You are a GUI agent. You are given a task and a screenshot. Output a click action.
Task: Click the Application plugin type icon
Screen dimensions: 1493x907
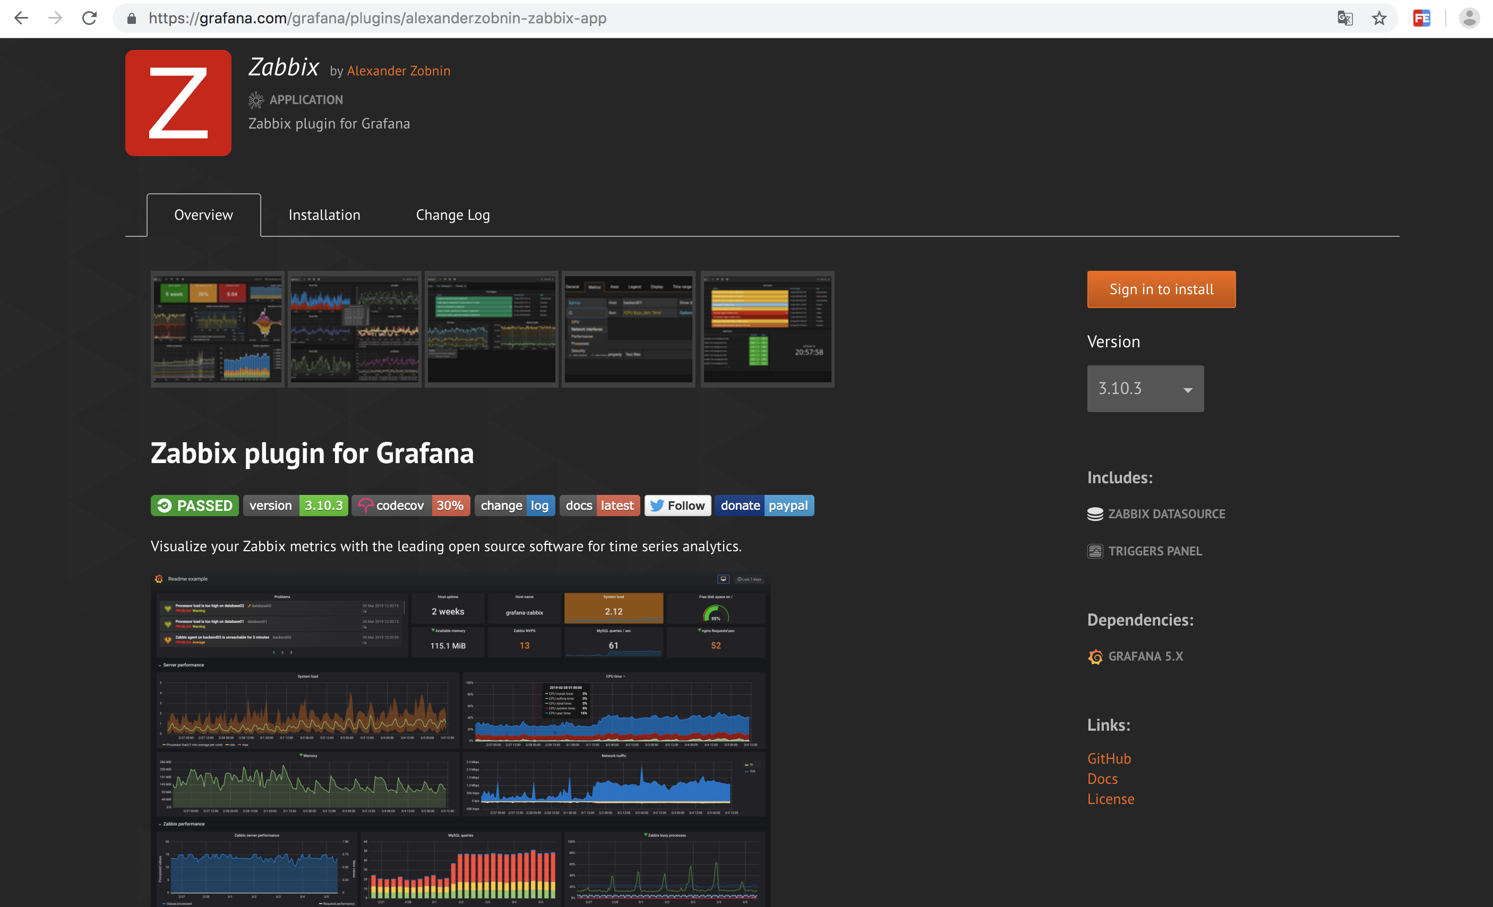[x=256, y=100]
